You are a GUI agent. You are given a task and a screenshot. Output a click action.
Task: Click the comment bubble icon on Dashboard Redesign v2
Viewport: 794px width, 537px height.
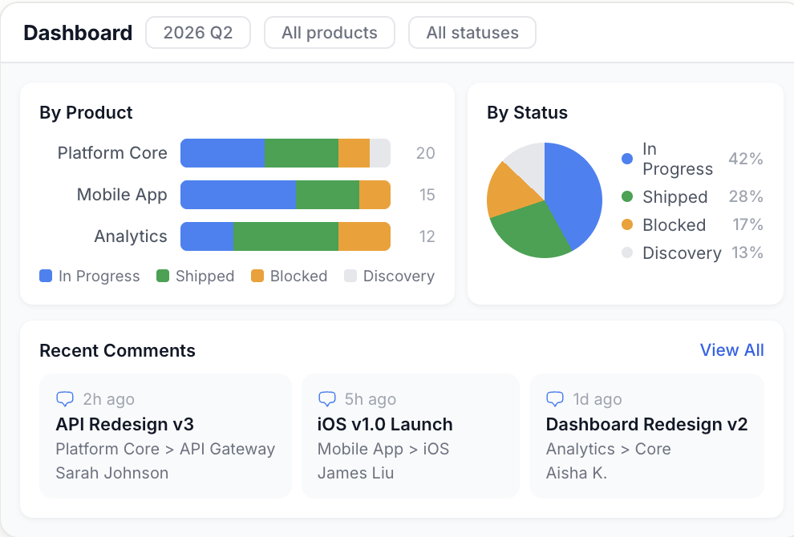(x=555, y=398)
